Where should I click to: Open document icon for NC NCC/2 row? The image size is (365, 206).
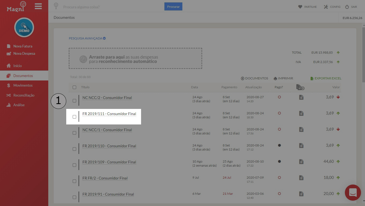pyautogui.click(x=301, y=97)
